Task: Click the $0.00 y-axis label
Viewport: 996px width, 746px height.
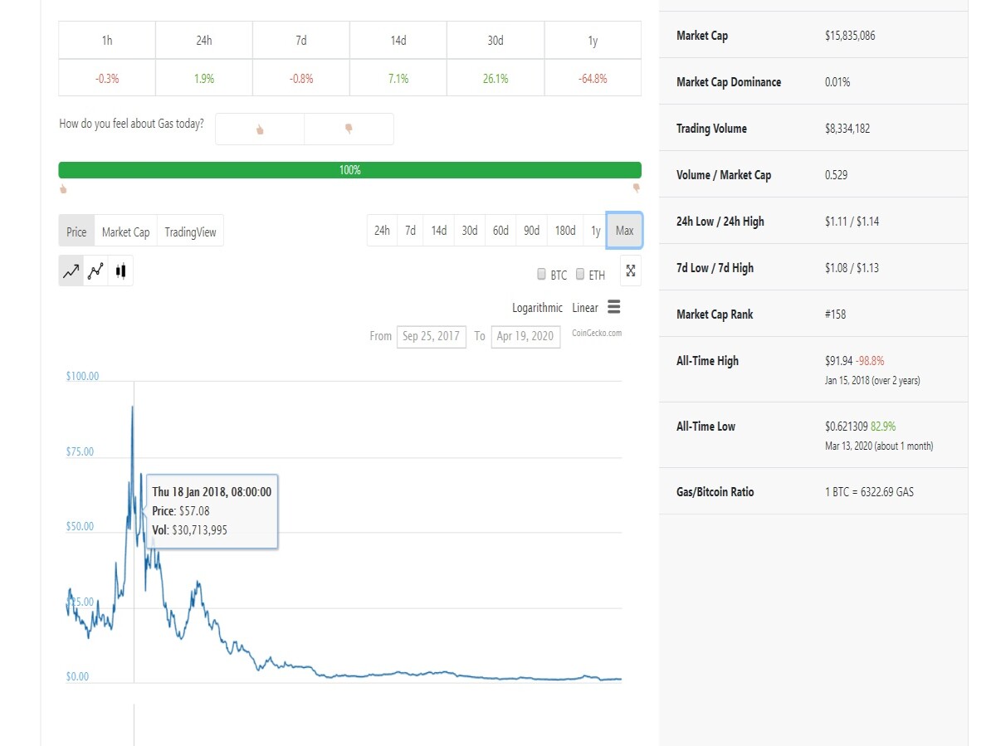Action: (77, 677)
